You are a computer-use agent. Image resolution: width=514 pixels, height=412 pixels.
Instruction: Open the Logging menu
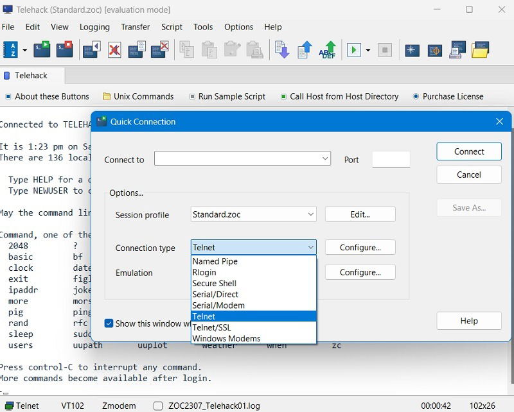pos(94,27)
